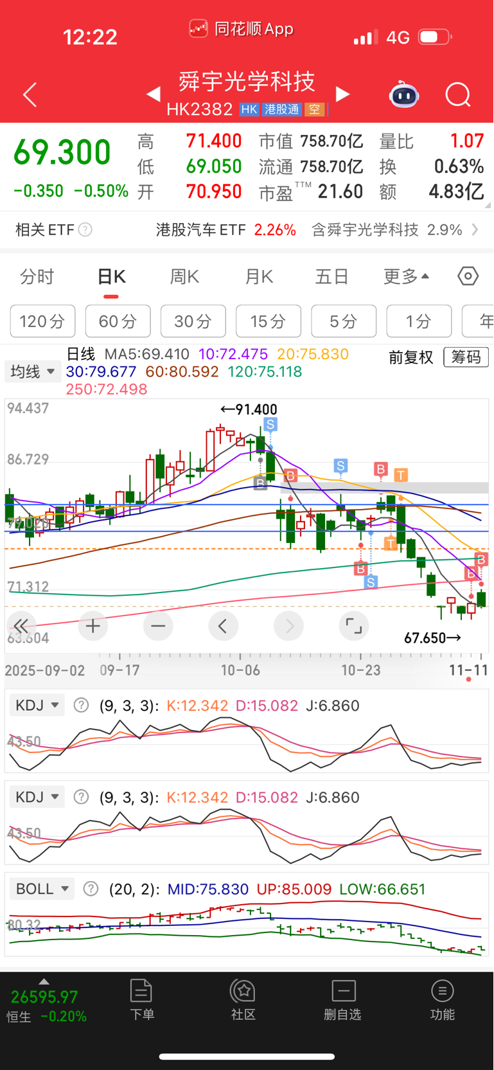Choose the 1分 period button
The width and height of the screenshot is (494, 1070).
click(419, 321)
